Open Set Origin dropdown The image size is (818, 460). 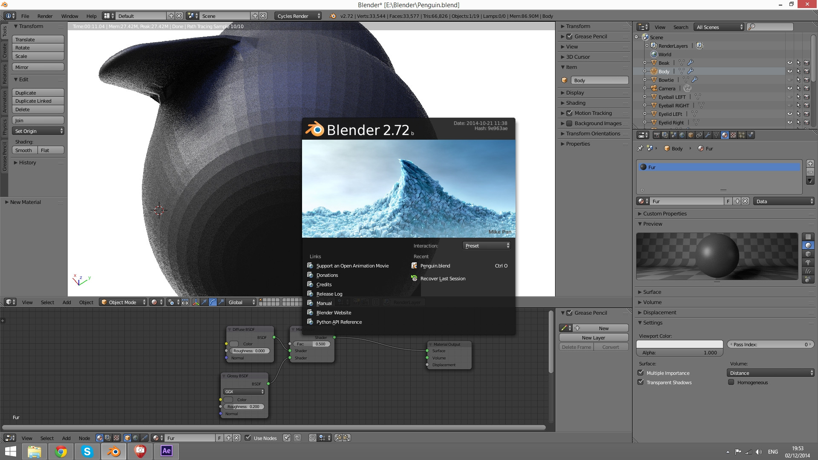click(x=38, y=131)
